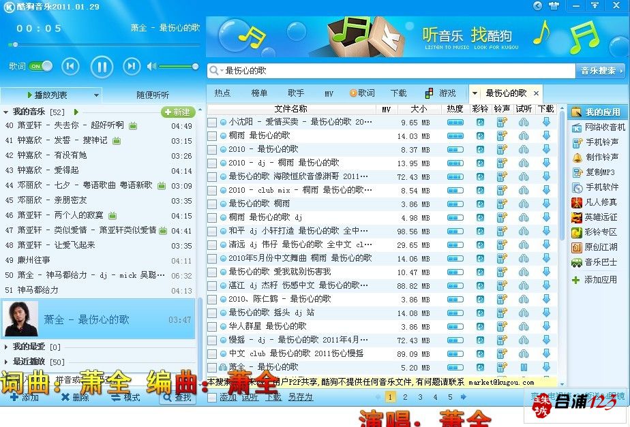Open 制作铃声 app

(595, 157)
